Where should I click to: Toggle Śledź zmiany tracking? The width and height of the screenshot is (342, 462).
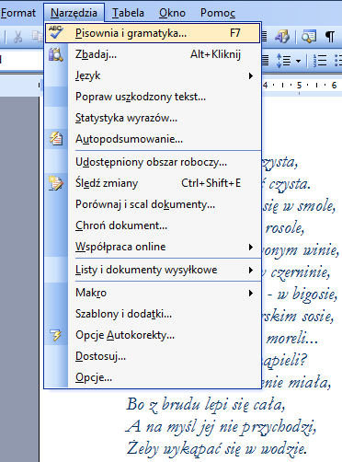tap(153, 183)
